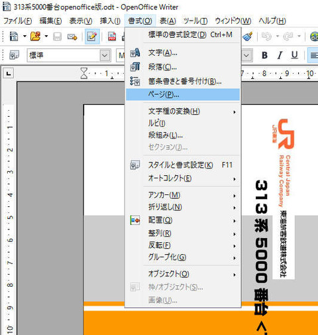
Task: Select the highlighted ページ(P)... entry
Action: coord(183,94)
